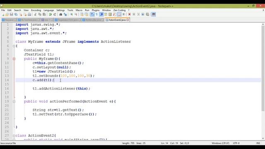This screenshot has width=265, height=149.
Task: Open the Language menu
Action: [49, 10]
